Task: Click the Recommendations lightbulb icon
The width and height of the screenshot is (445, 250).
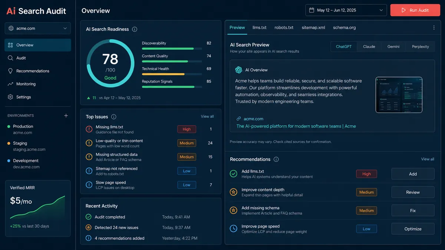Action: click(10, 71)
